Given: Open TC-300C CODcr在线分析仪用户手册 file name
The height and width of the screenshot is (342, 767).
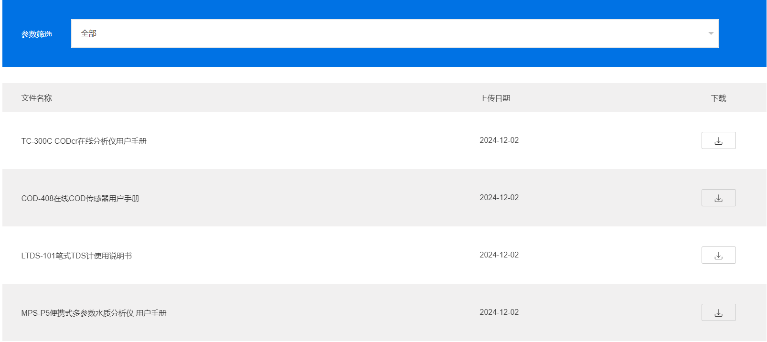Looking at the screenshot, I should pos(84,141).
